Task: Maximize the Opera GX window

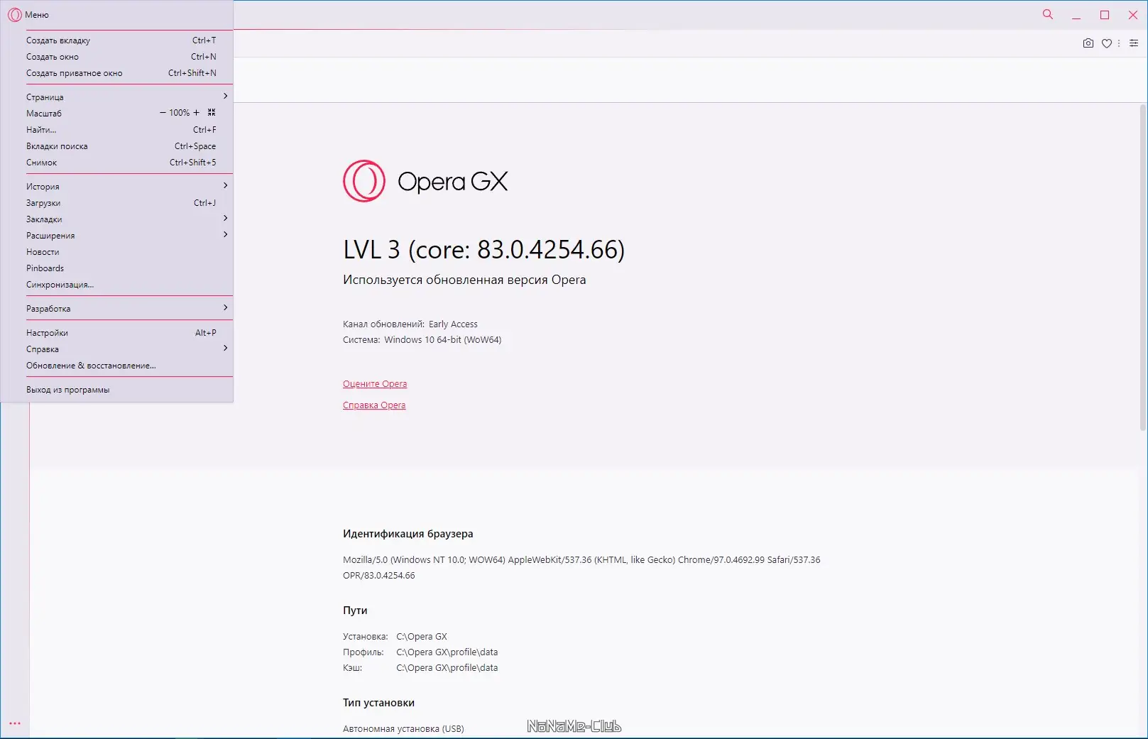Action: (x=1105, y=15)
